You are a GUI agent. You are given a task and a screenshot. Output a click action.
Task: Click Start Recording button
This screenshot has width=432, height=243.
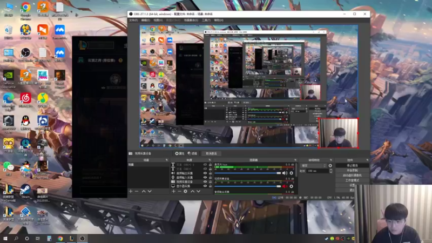point(352,171)
